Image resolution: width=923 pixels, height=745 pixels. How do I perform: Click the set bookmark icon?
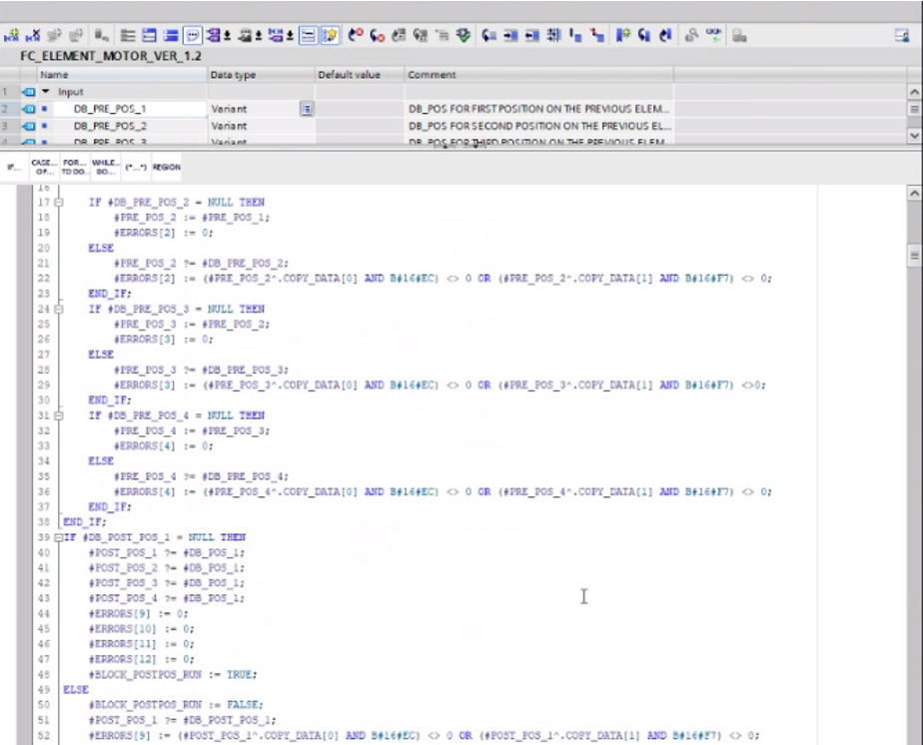[x=622, y=35]
